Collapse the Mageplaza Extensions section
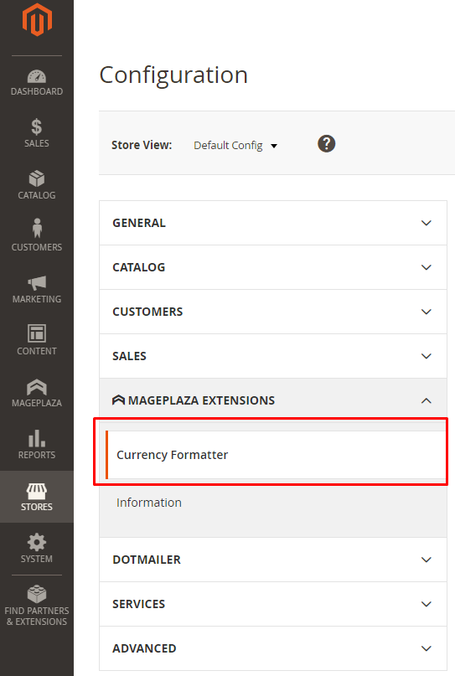455x676 pixels. [x=273, y=400]
